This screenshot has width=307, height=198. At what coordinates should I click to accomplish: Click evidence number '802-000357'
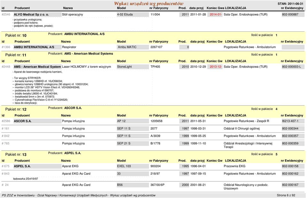[293, 136]
